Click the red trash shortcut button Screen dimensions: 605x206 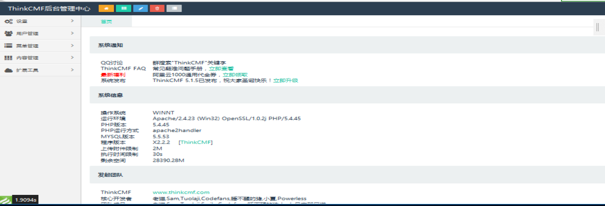157,8
